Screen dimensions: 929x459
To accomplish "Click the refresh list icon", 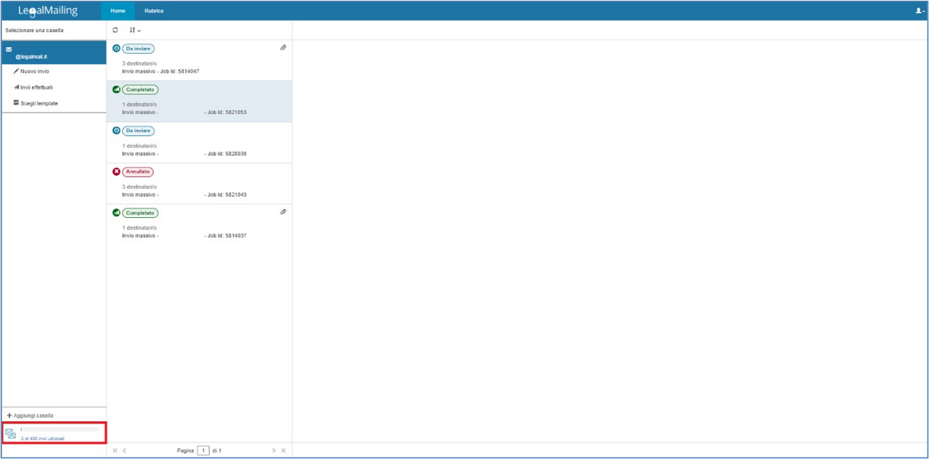I will (x=115, y=30).
